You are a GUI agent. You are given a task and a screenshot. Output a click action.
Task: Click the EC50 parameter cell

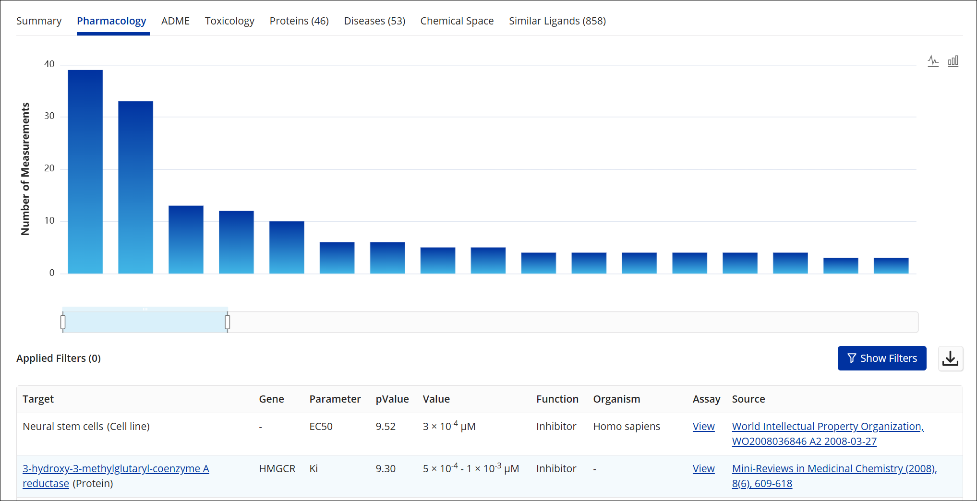(321, 427)
